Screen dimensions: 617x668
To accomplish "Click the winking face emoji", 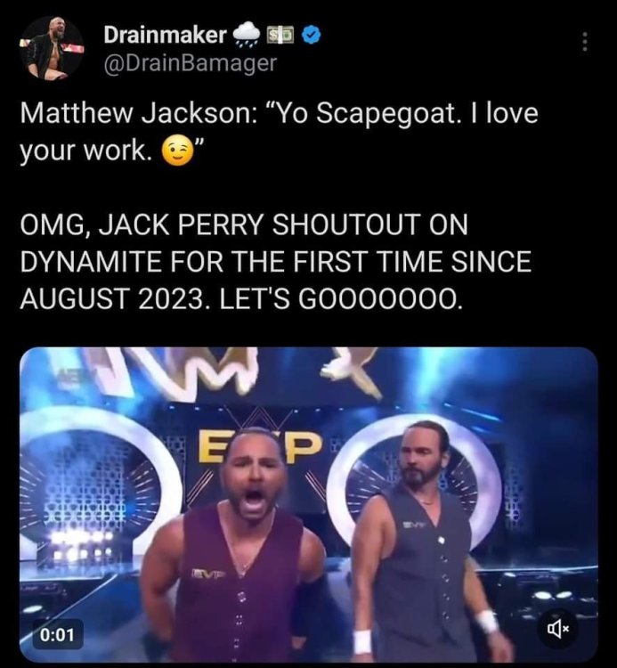I will coord(175,151).
